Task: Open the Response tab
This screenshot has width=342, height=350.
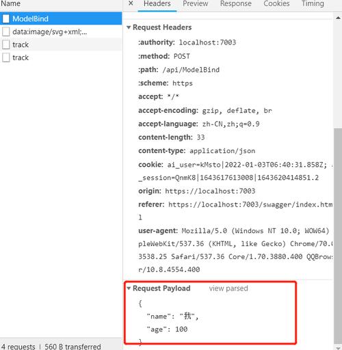Action: (236, 4)
